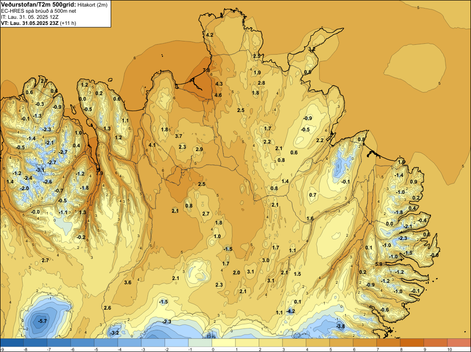Click the 7.8 temperature value on the map
Screen dimensions: 471x352
point(206,70)
